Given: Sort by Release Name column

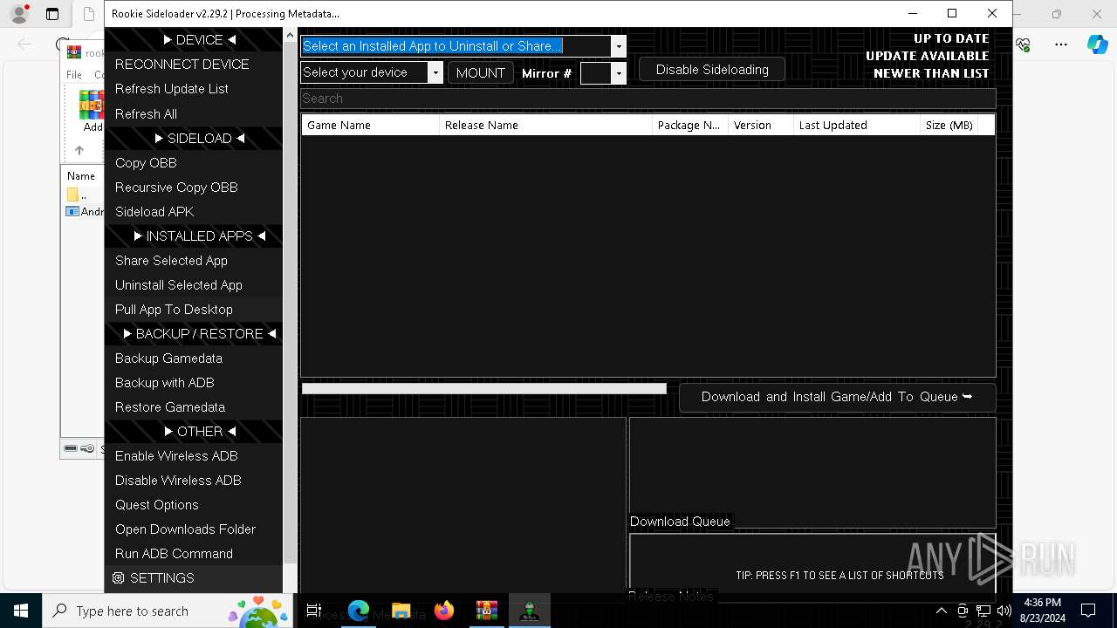Looking at the screenshot, I should tap(545, 126).
